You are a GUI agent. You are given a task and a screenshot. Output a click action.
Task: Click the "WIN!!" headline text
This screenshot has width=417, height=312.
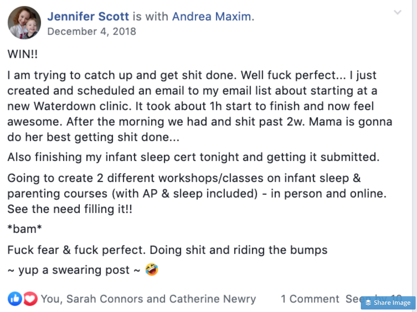coord(23,54)
